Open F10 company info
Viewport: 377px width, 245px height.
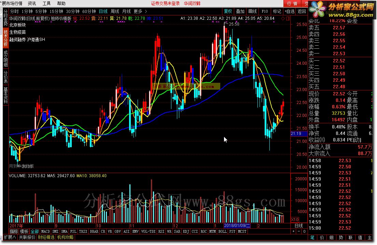pyautogui.click(x=265, y=11)
